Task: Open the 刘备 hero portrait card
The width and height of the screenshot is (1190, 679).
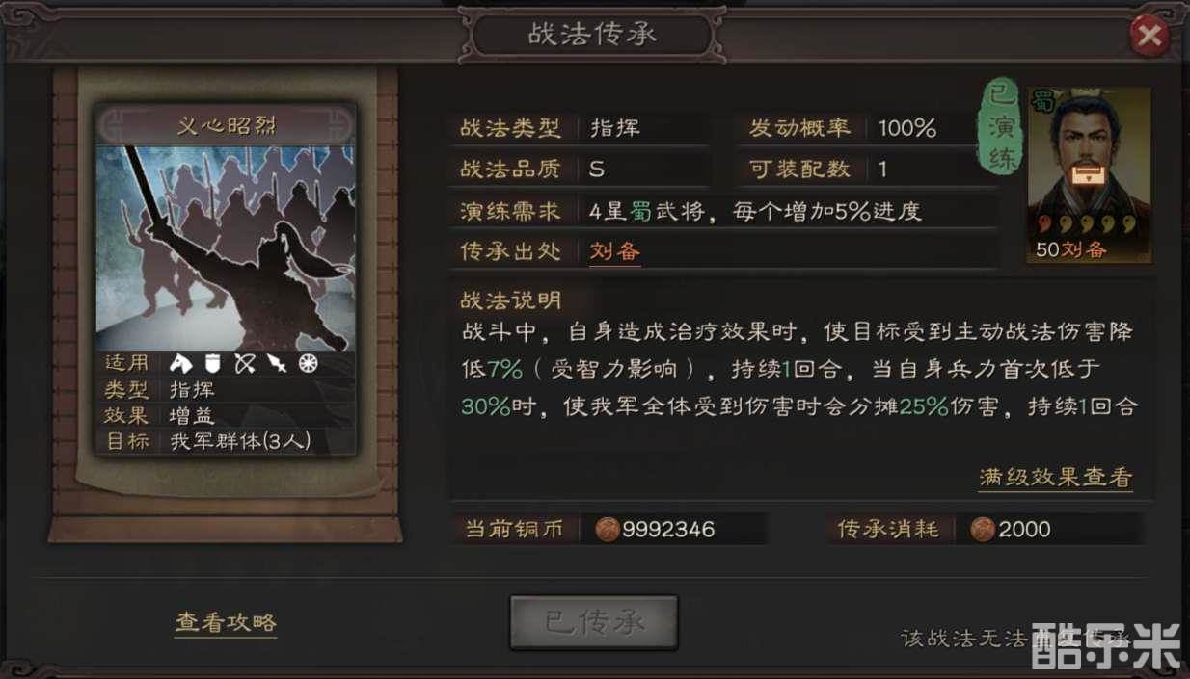Action: point(1089,175)
